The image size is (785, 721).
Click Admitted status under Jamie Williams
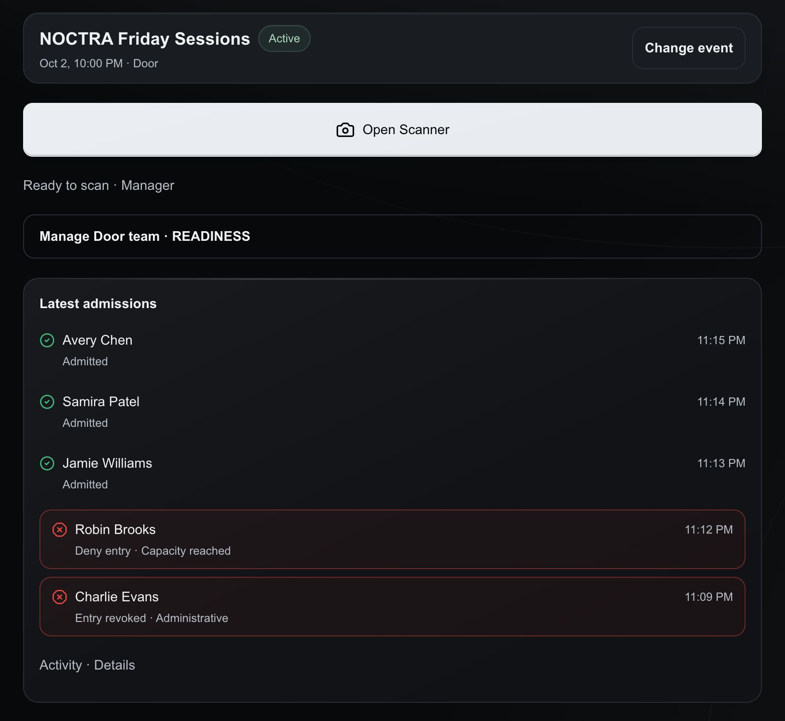[x=85, y=485]
